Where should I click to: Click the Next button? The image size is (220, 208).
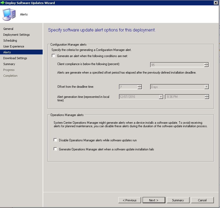pyautogui.click(x=154, y=200)
